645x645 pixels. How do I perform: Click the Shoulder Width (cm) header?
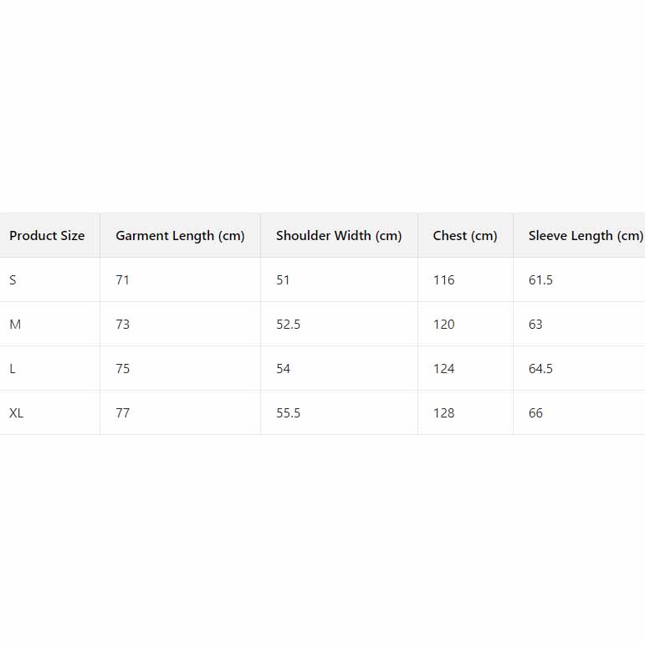[x=339, y=236]
